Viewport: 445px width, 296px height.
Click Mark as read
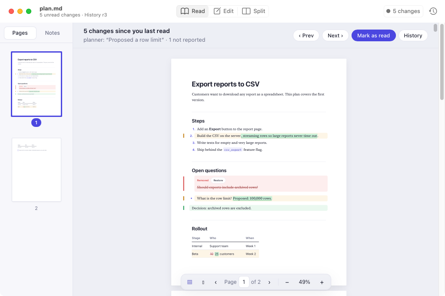(373, 36)
